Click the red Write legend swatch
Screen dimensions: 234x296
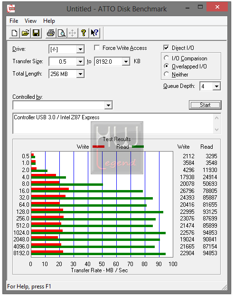pyautogui.click(x=98, y=147)
